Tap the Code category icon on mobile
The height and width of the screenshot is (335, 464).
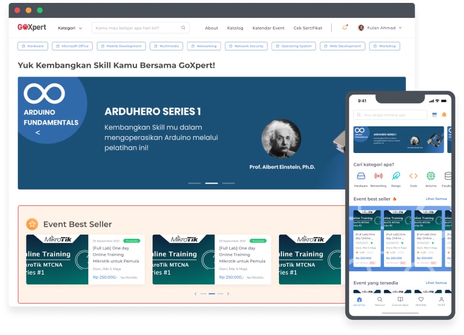(413, 176)
